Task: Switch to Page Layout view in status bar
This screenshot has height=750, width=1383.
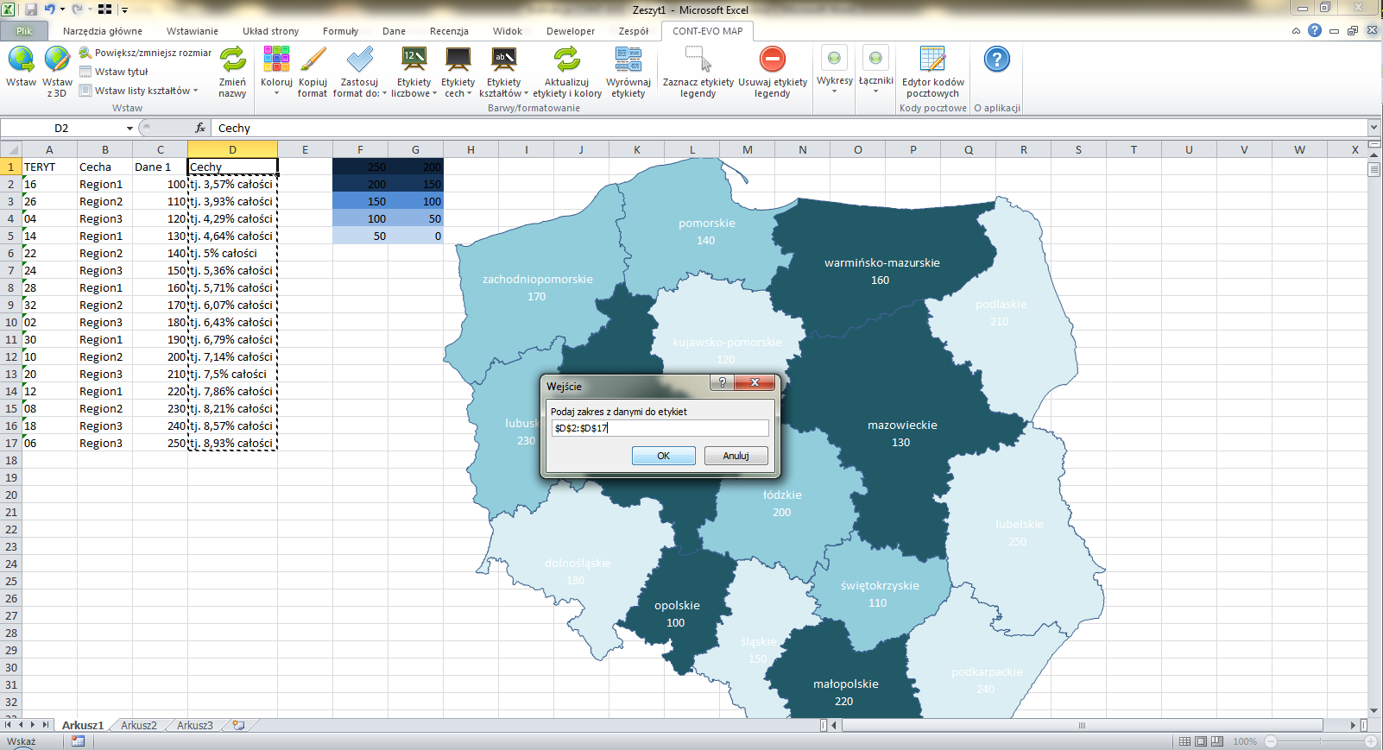Action: (x=1201, y=741)
